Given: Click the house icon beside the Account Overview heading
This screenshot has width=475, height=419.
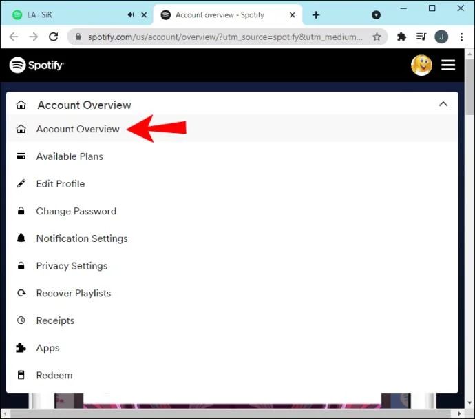Looking at the screenshot, I should pos(21,105).
